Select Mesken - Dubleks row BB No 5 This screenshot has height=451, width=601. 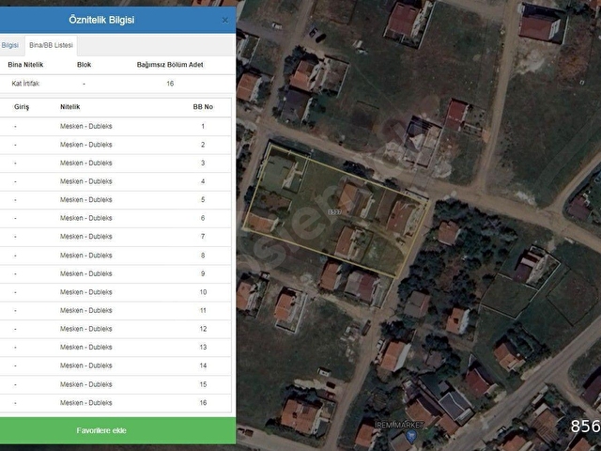[116, 200]
